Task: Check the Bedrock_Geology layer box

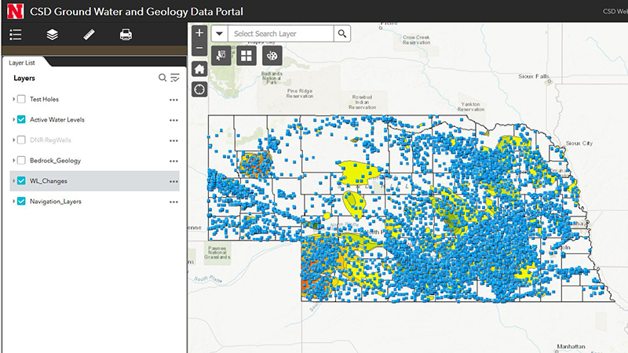Action: click(21, 160)
